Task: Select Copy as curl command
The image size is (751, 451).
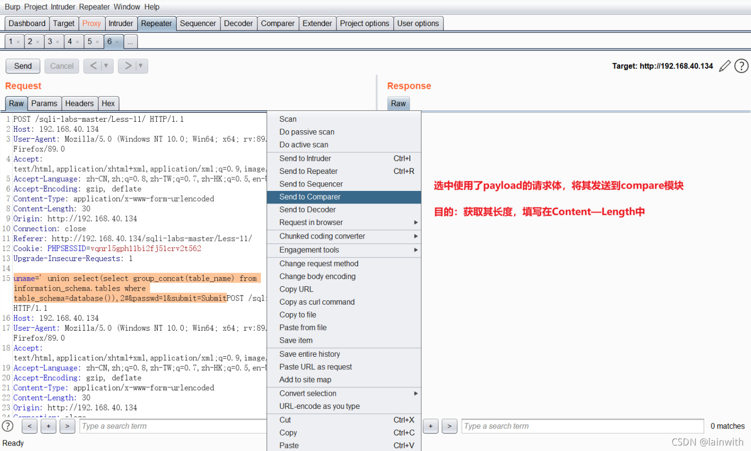Action: 344,302
